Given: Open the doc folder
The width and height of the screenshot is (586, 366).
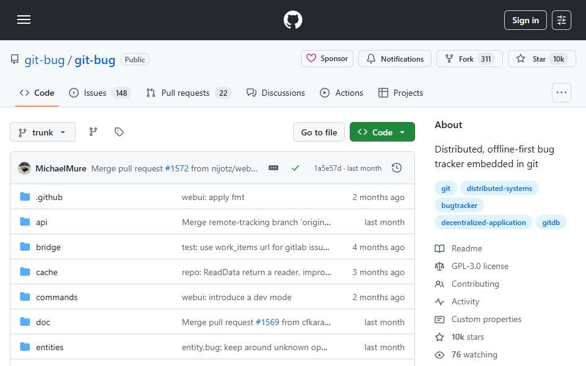Looking at the screenshot, I should [43, 322].
